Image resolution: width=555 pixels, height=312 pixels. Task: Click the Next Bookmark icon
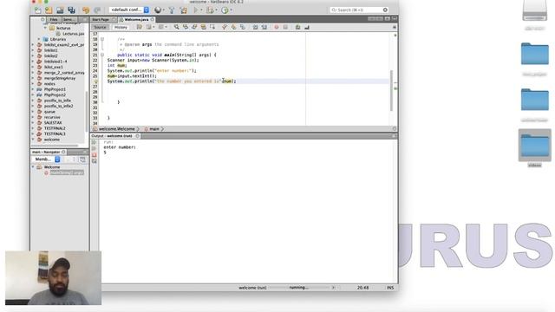point(233,27)
